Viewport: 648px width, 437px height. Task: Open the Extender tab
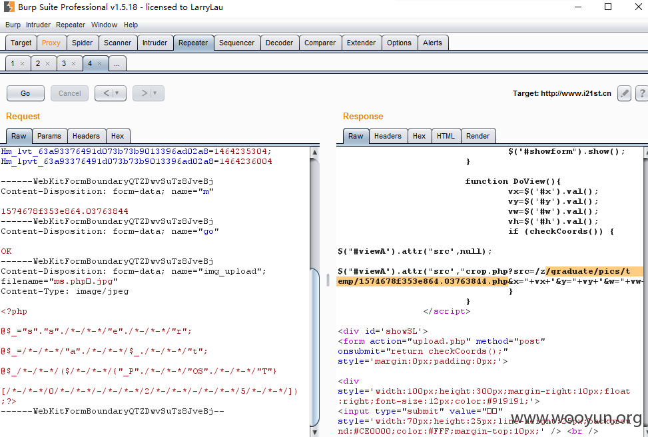pos(361,43)
